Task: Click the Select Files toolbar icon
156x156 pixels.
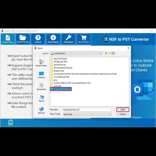Action: [x=8, y=39]
